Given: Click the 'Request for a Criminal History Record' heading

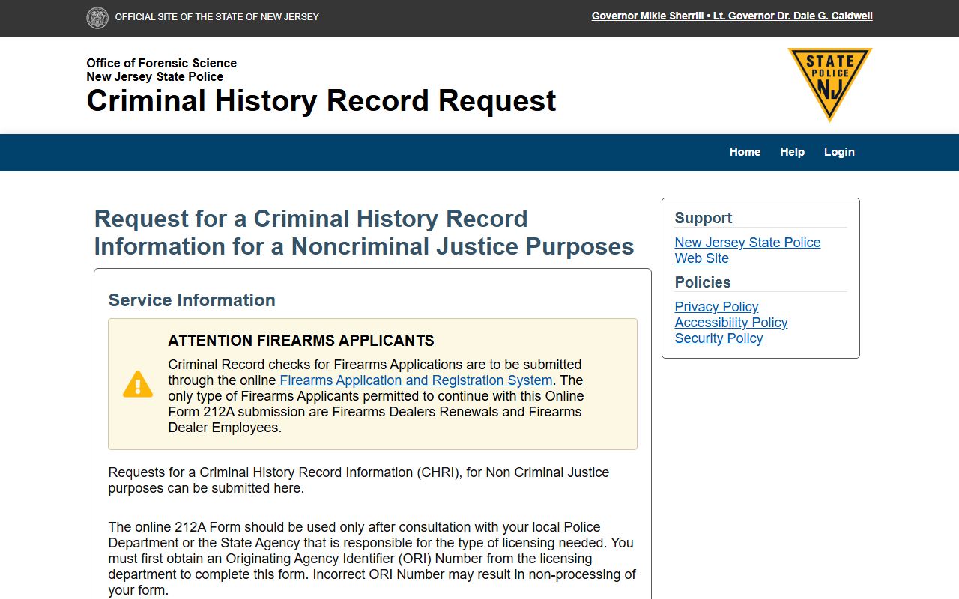Looking at the screenshot, I should click(364, 232).
